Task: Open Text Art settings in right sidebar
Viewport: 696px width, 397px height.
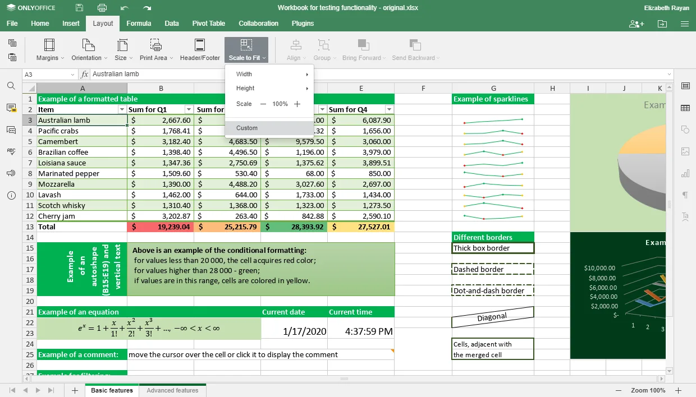Action: [x=685, y=216]
